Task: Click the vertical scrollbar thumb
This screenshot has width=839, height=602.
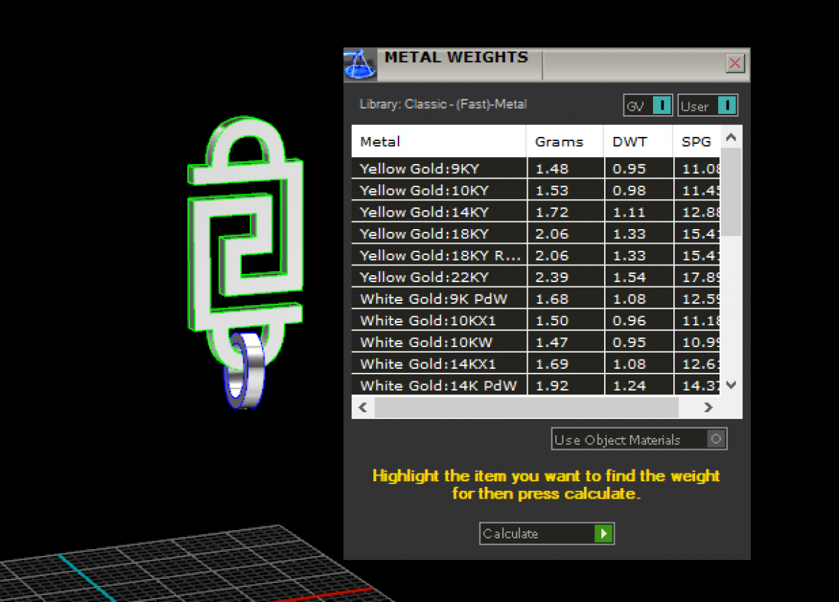Action: [x=731, y=191]
